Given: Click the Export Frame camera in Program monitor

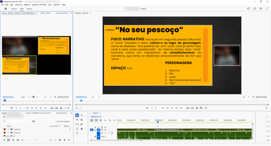Looking at the screenshot, I should point(197,108).
